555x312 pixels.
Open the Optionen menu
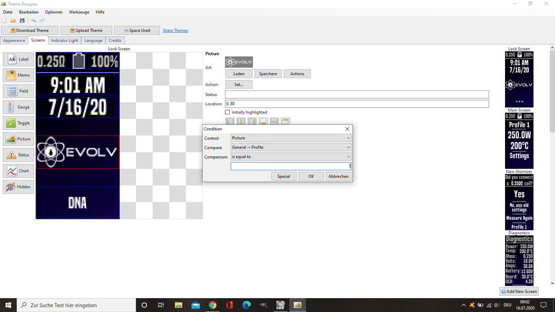(x=53, y=12)
